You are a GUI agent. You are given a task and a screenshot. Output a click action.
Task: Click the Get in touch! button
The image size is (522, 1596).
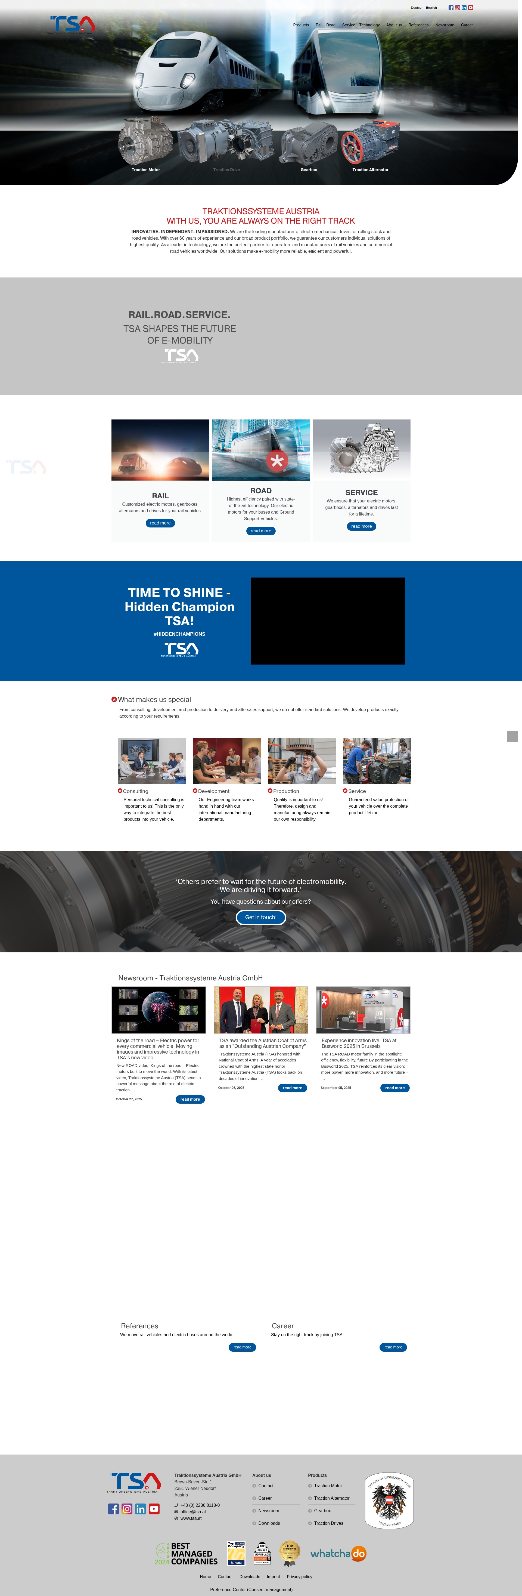coord(261,917)
